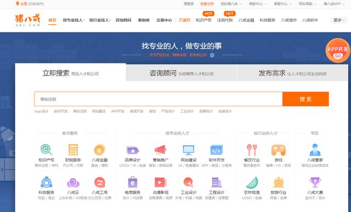Expand the 按行业找人 dropdown in navigation
Image resolution: width=351 pixels, height=212 pixels.
(x=100, y=20)
